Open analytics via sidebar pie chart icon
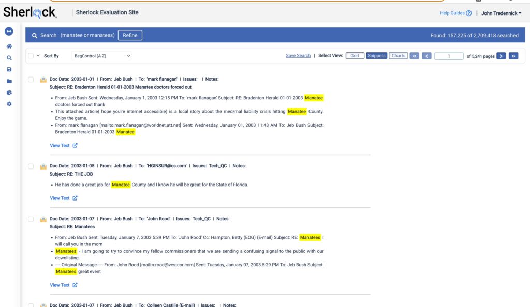The image size is (530, 307). [9, 93]
